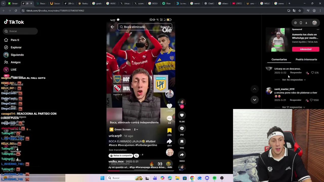The image size is (324, 182).
Task: Click the phone app icon in the top bar
Action: pyautogui.click(x=301, y=23)
